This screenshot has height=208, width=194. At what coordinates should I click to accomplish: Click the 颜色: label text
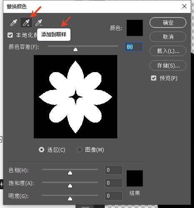(116, 28)
